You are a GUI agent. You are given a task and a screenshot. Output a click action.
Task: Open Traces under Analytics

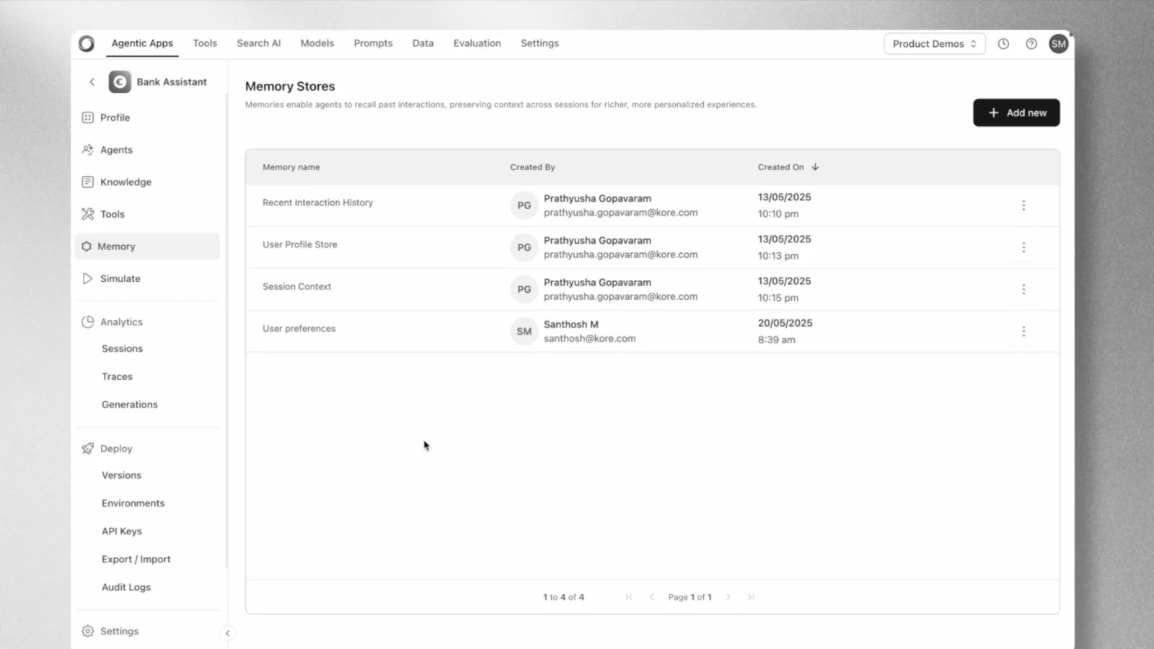[117, 376]
